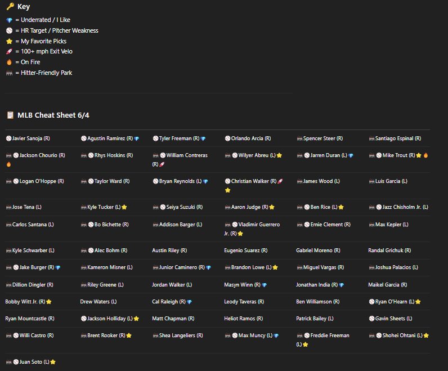The image size is (448, 371).
Task: Click the baseball icon beside Orlando Arcia
Action: coord(227,138)
